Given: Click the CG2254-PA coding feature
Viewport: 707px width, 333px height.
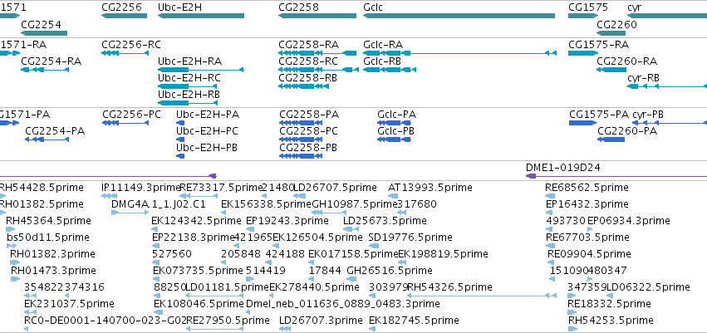Looking at the screenshot, I should click(x=47, y=140).
